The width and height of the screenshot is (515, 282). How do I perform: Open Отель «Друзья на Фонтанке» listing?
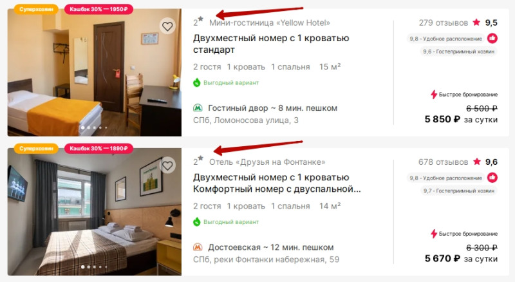tap(267, 162)
